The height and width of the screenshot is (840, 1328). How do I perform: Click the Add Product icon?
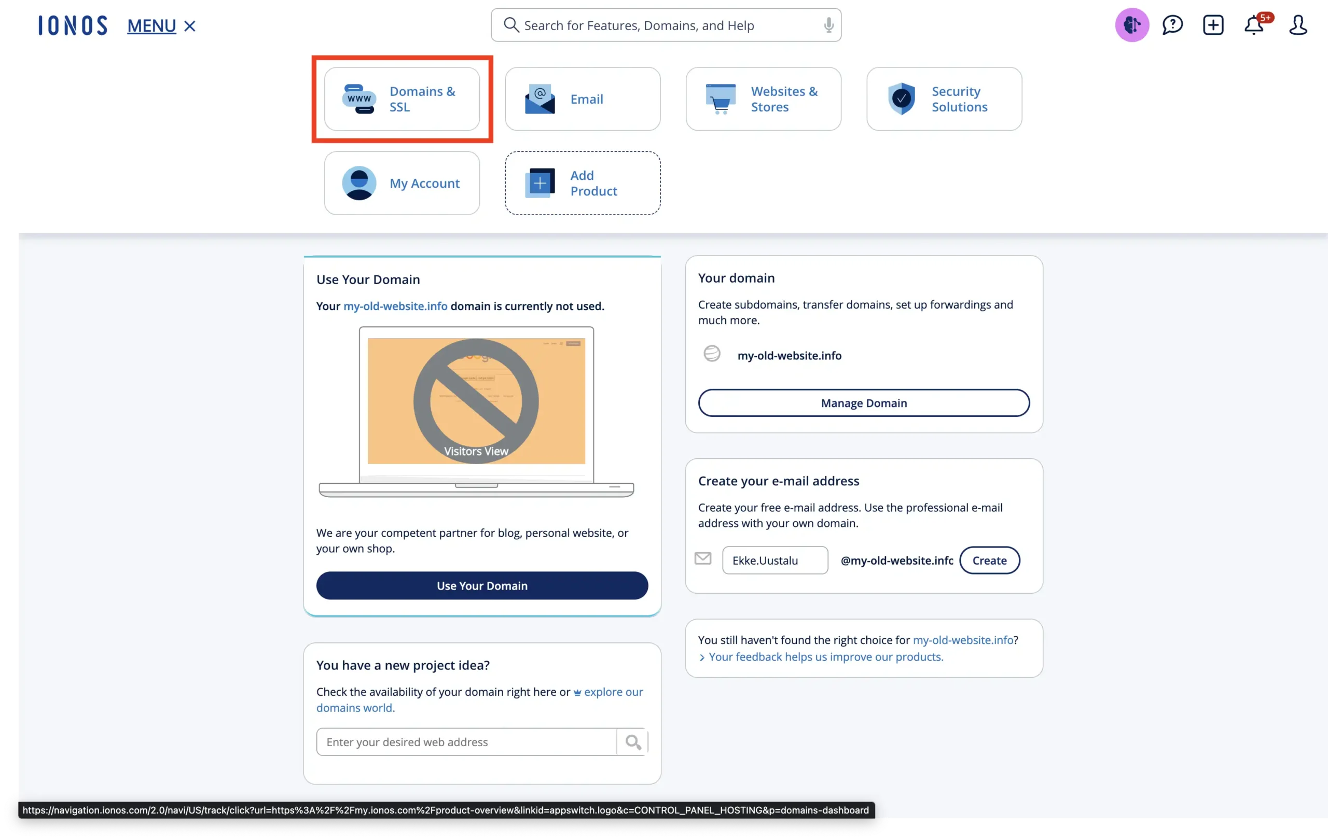coord(539,182)
